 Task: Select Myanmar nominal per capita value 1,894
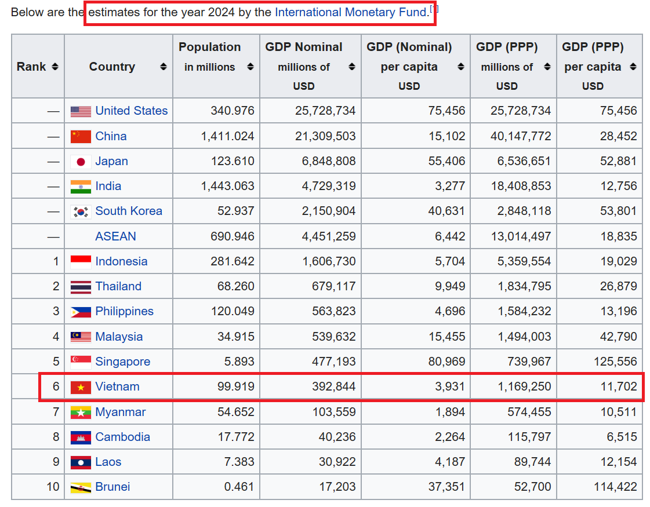point(450,412)
